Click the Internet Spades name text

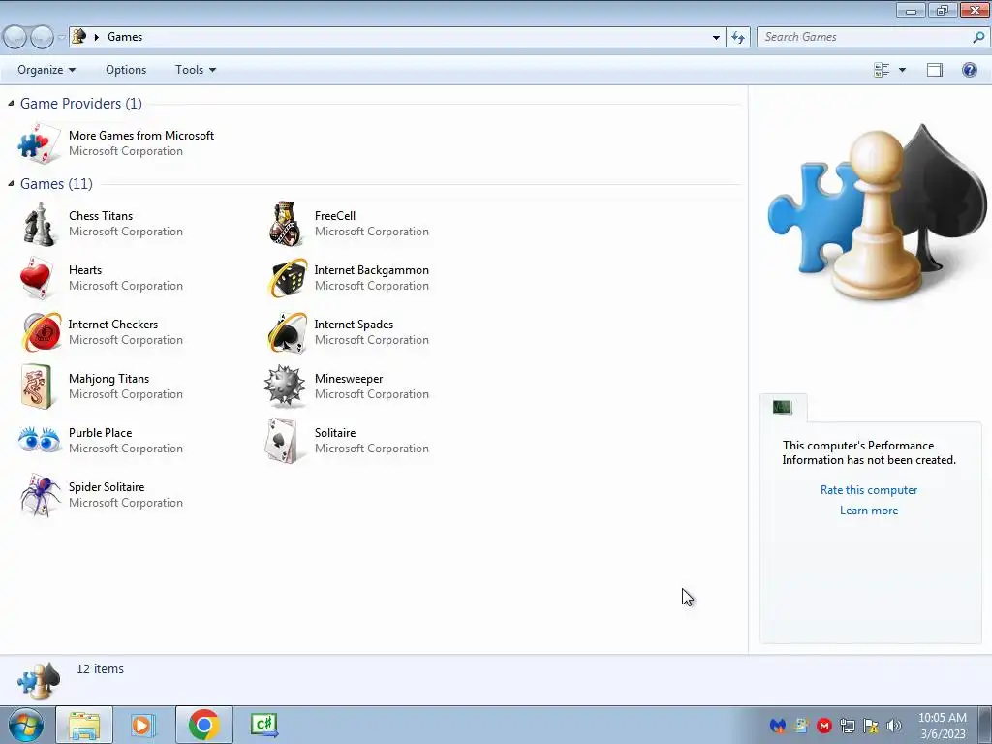coord(354,324)
